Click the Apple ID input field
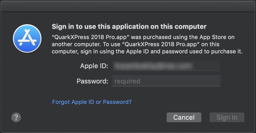256x133 pixels. [166, 66]
